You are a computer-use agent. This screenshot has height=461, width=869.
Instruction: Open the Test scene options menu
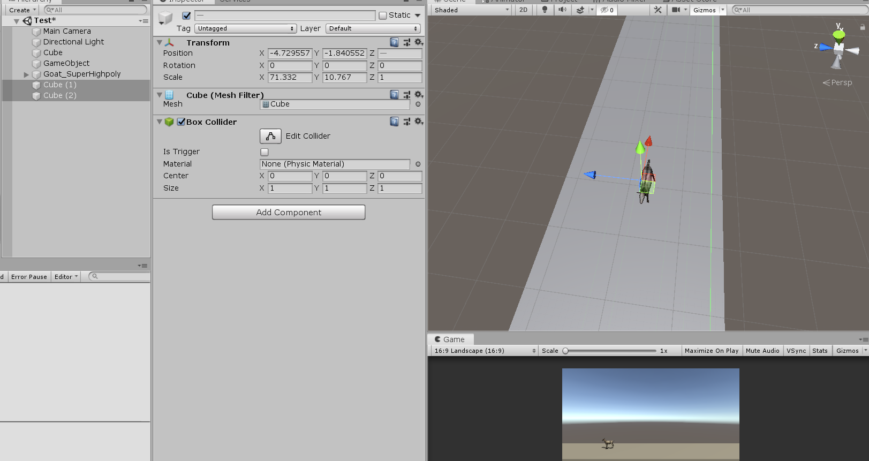pos(143,21)
